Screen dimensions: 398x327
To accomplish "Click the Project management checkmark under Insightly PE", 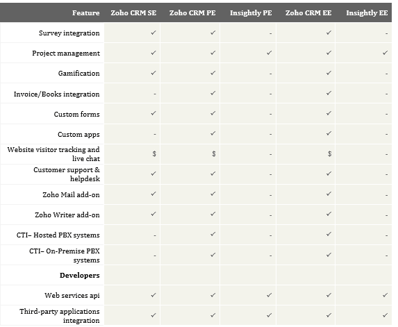I will pos(269,53).
